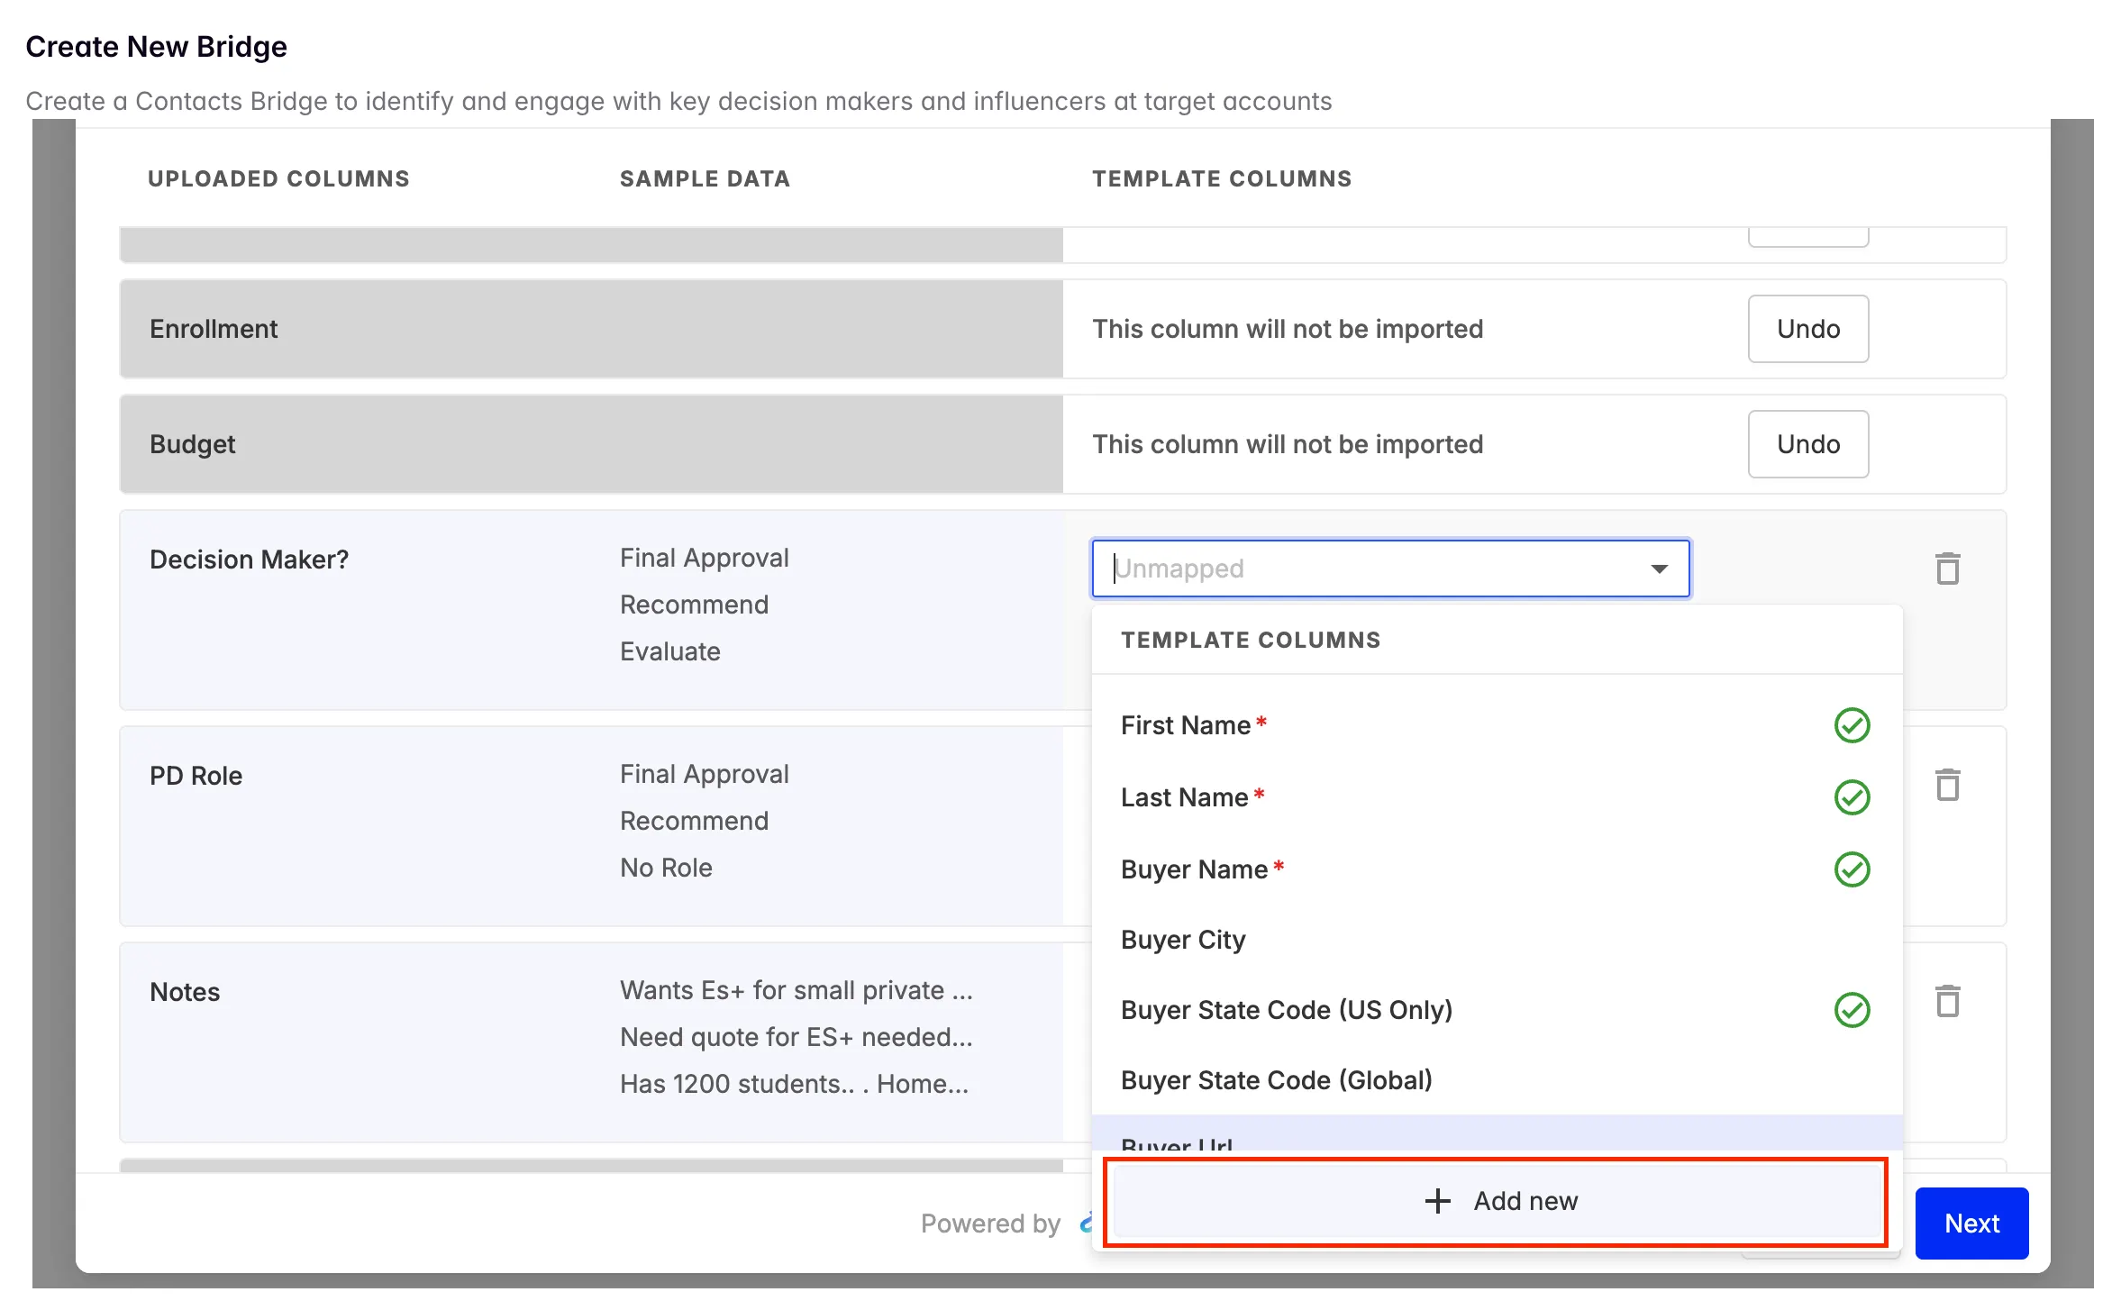Click green checkmark beside Buyer Name
Image resolution: width=2121 pixels, height=1310 pixels.
1852,869
